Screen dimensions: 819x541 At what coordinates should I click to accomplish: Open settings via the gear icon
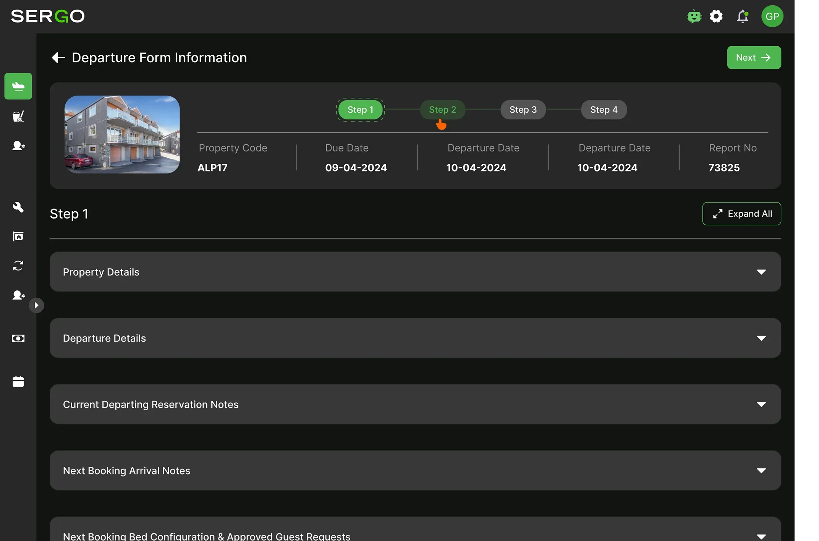click(716, 16)
